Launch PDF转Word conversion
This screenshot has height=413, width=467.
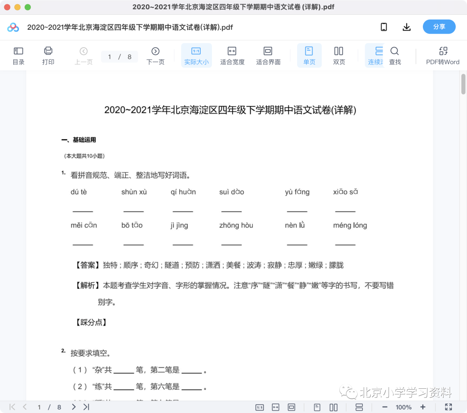coord(443,56)
